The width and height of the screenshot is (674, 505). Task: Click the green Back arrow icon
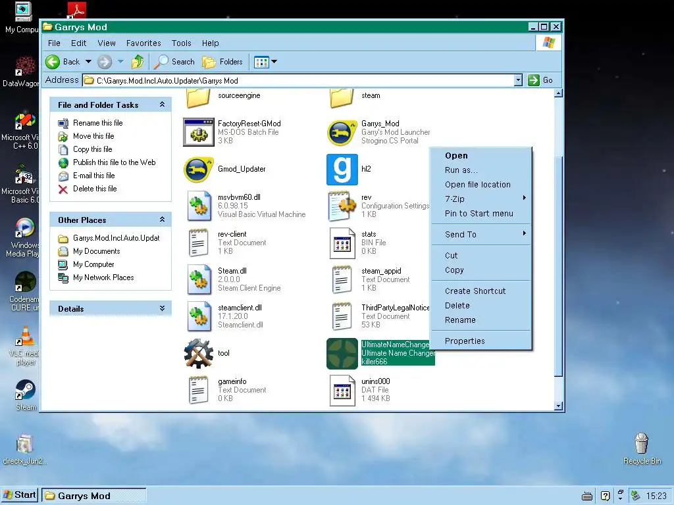pos(53,62)
